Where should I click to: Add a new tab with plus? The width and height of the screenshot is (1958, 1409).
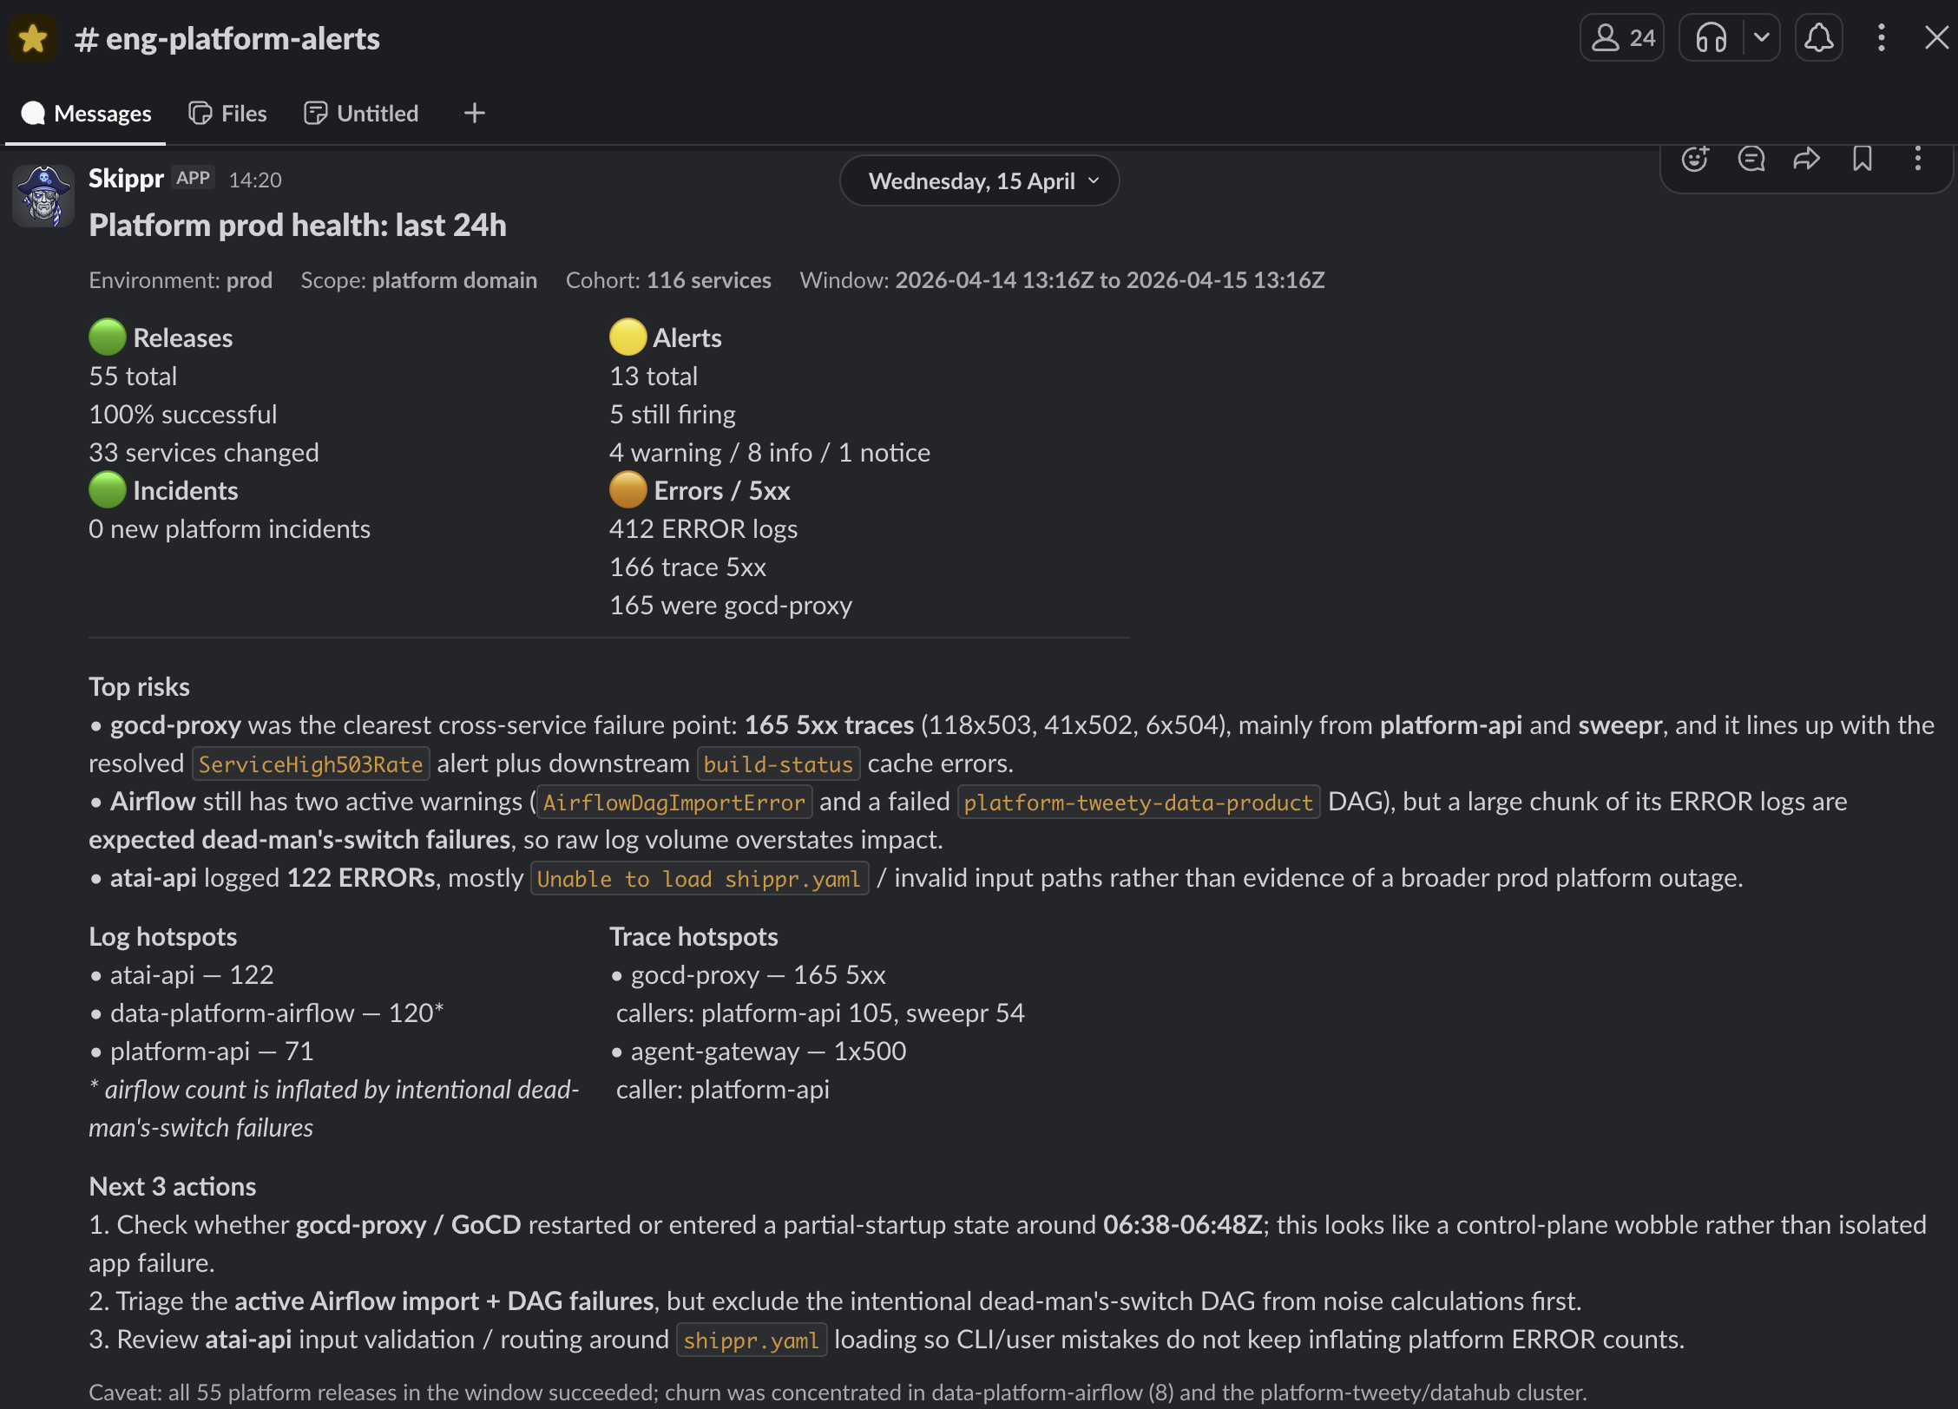point(474,114)
